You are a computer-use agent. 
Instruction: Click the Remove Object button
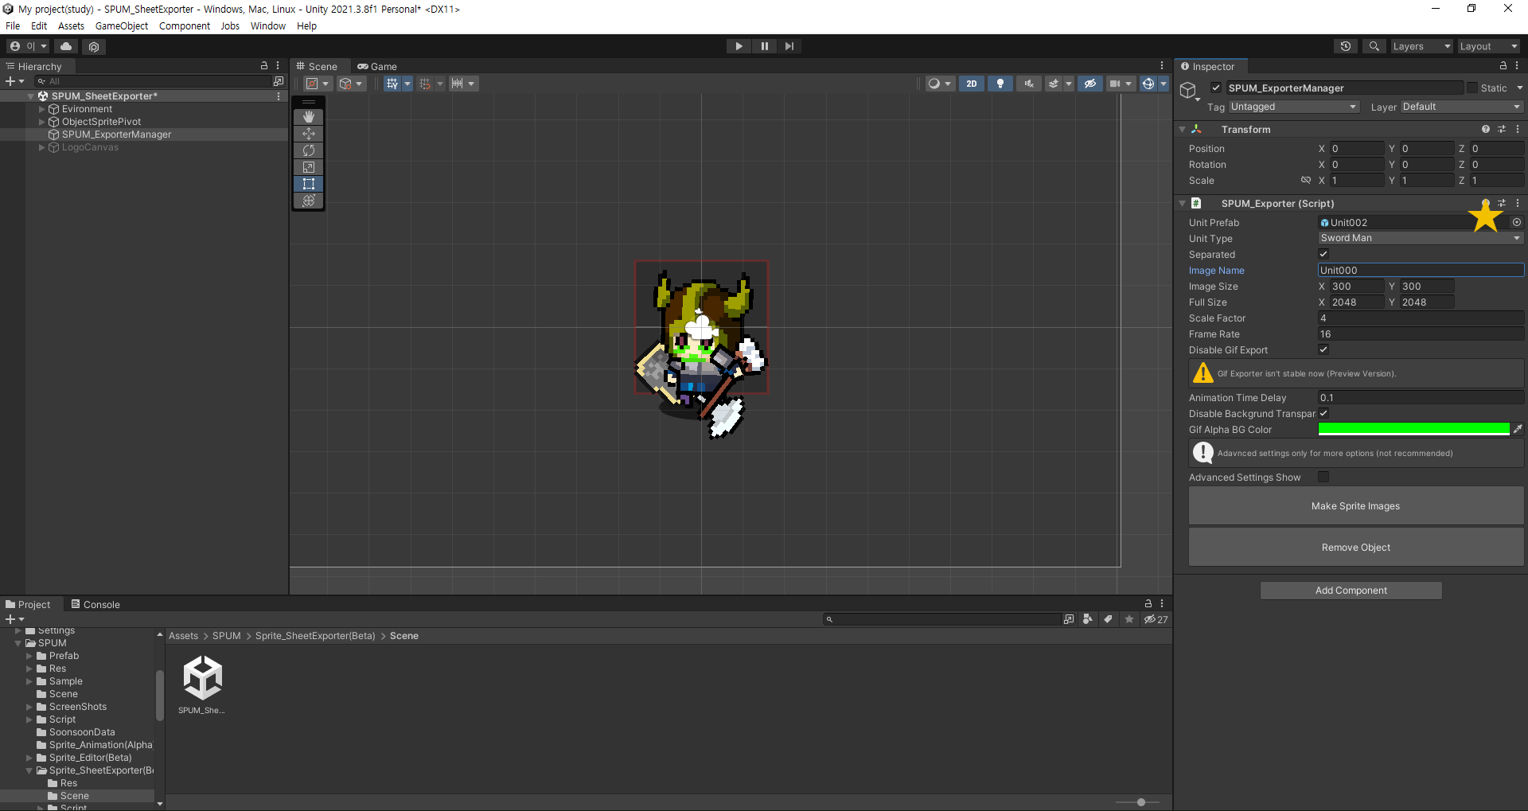pos(1356,548)
